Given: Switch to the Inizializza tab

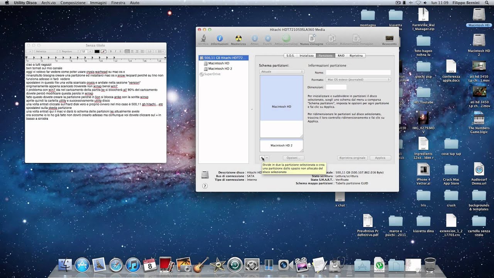Looking at the screenshot, I should click(307, 56).
